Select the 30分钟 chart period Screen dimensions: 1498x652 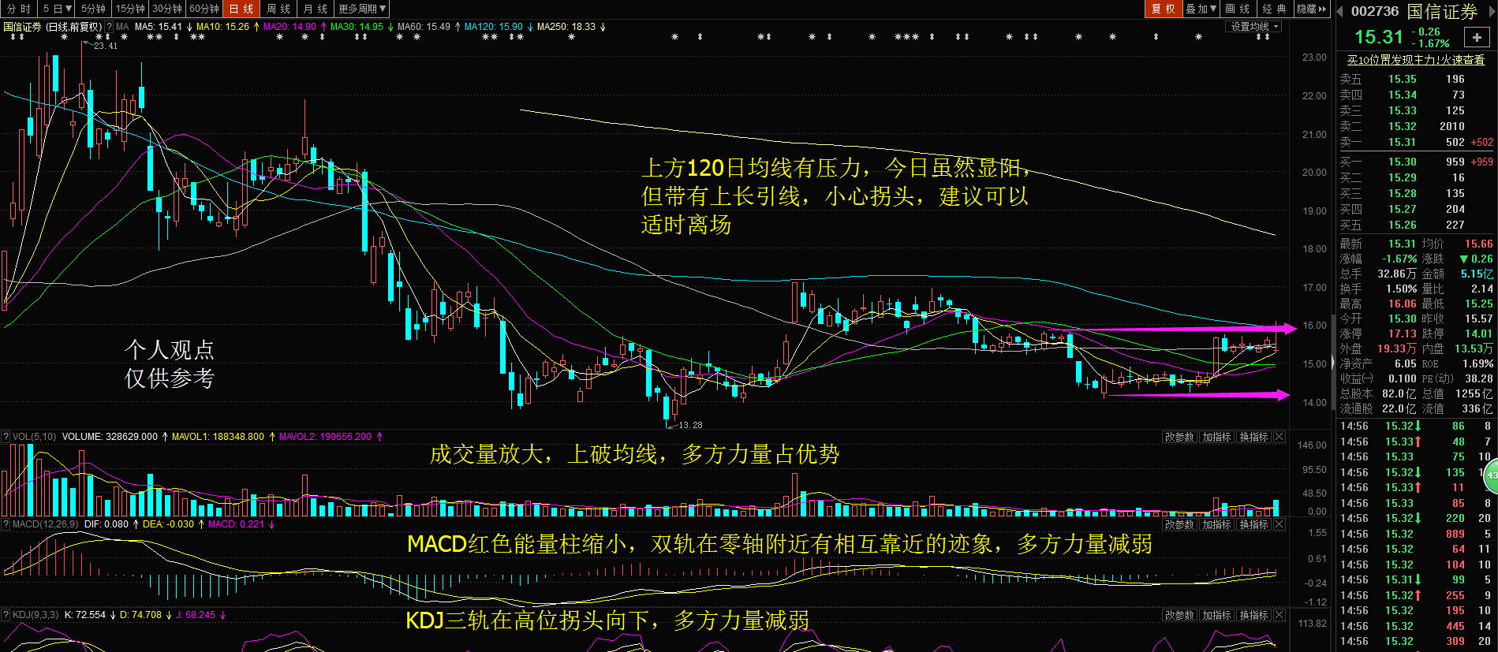167,9
